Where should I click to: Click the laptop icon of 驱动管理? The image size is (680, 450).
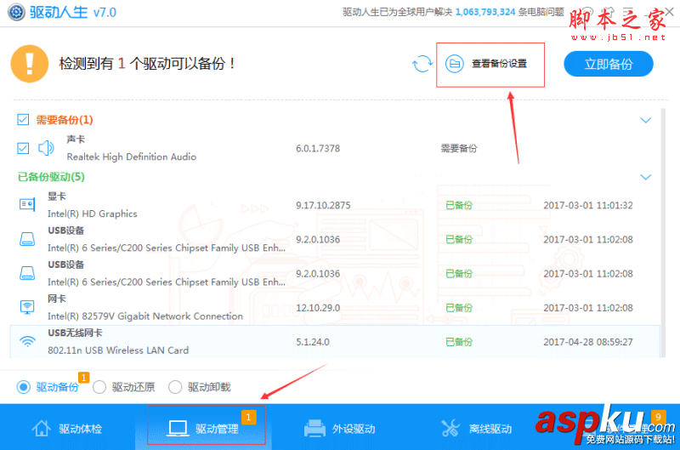click(178, 428)
